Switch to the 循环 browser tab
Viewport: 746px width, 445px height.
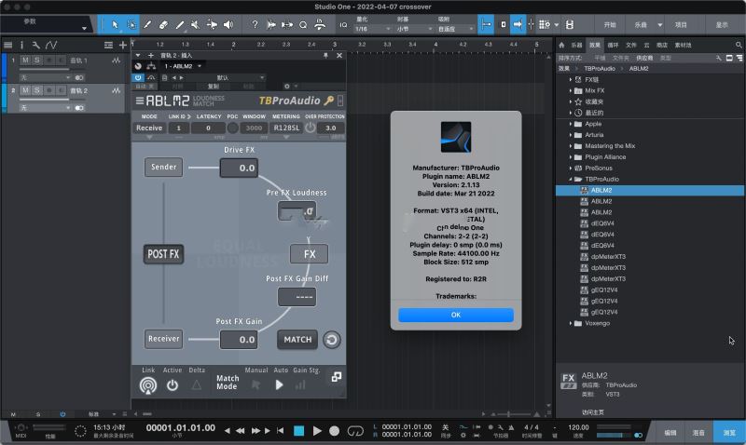click(612, 45)
